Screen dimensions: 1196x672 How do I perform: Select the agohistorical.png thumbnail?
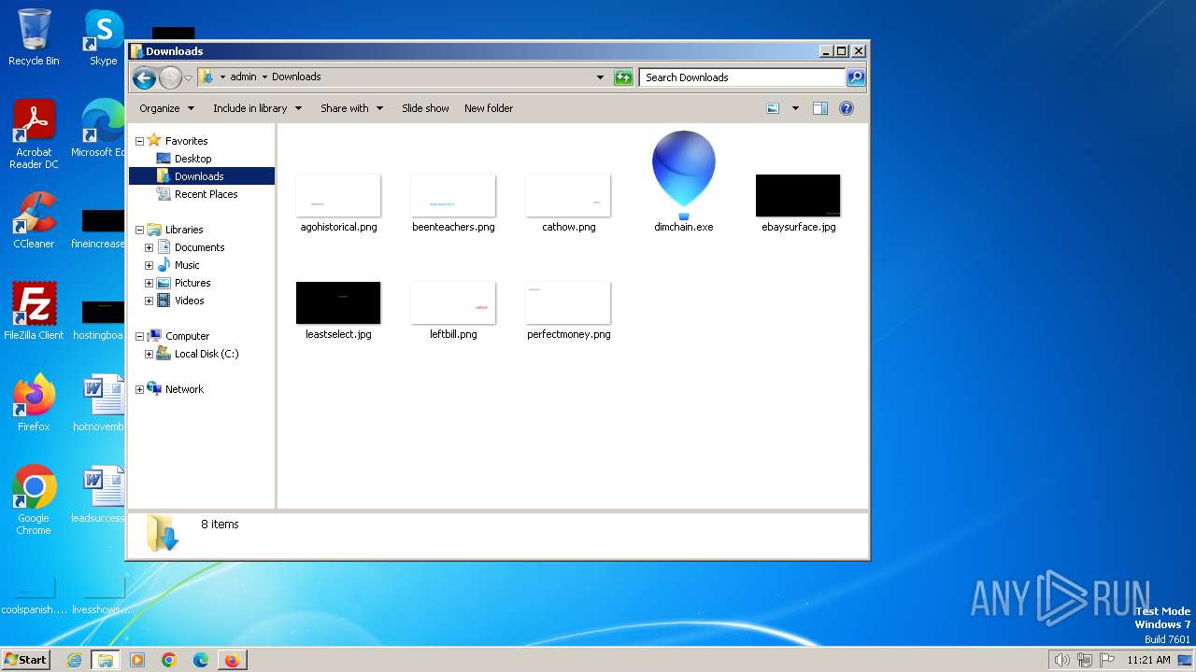point(338,196)
